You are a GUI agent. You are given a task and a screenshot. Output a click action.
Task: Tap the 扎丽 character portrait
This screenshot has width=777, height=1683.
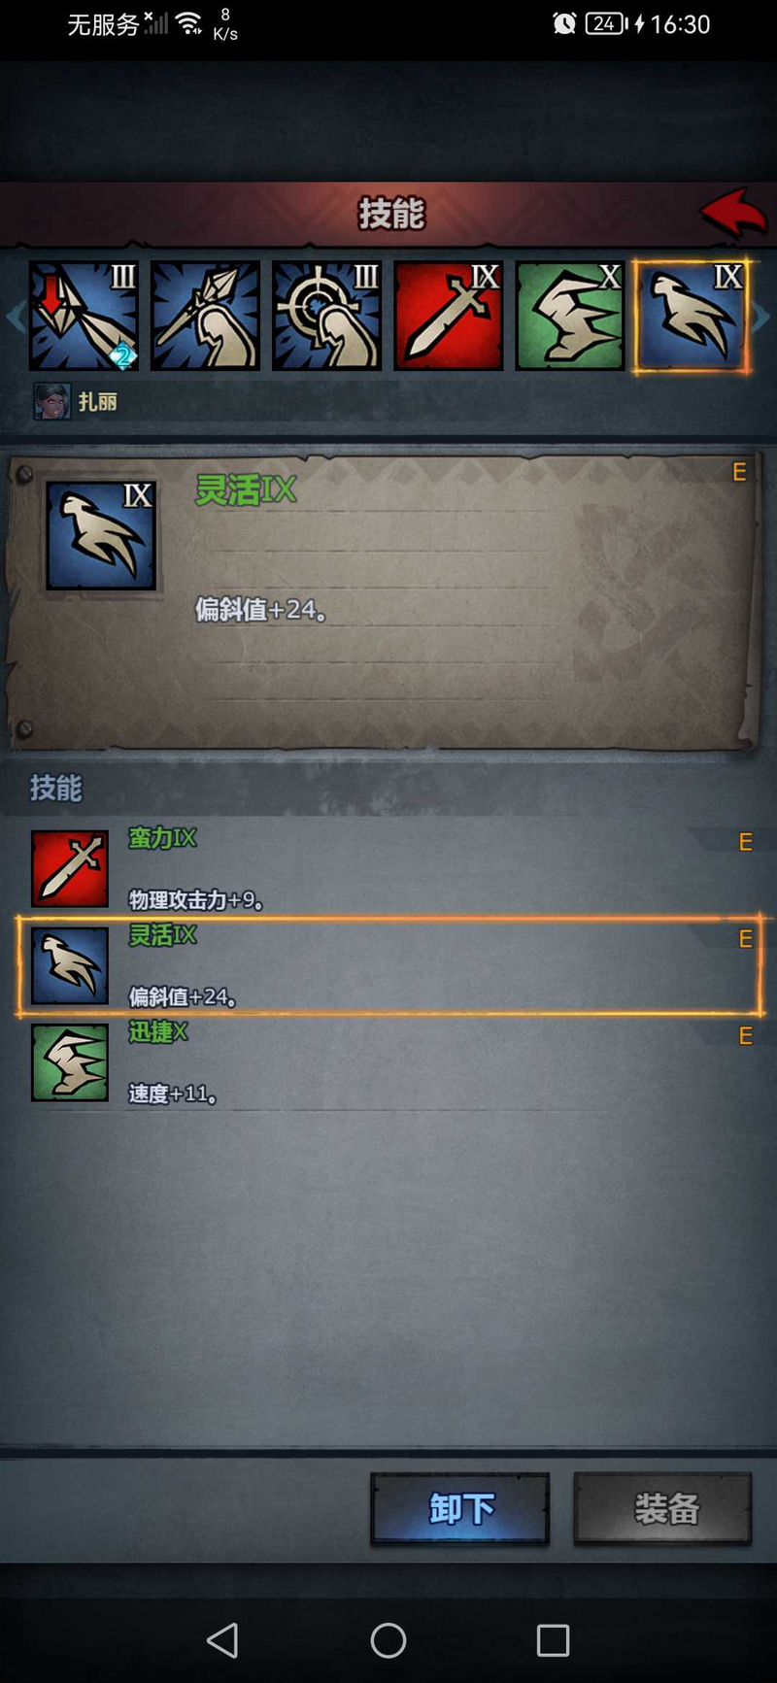(52, 401)
